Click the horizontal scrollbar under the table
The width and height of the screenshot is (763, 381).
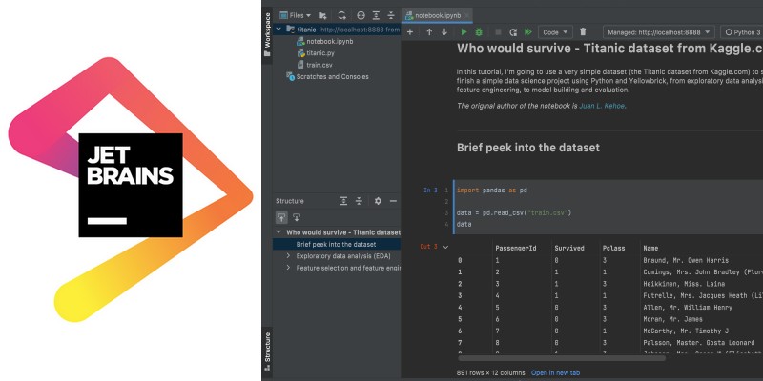point(591,358)
